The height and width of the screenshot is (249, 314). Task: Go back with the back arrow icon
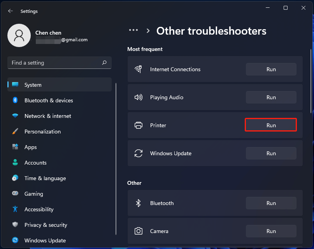click(11, 11)
